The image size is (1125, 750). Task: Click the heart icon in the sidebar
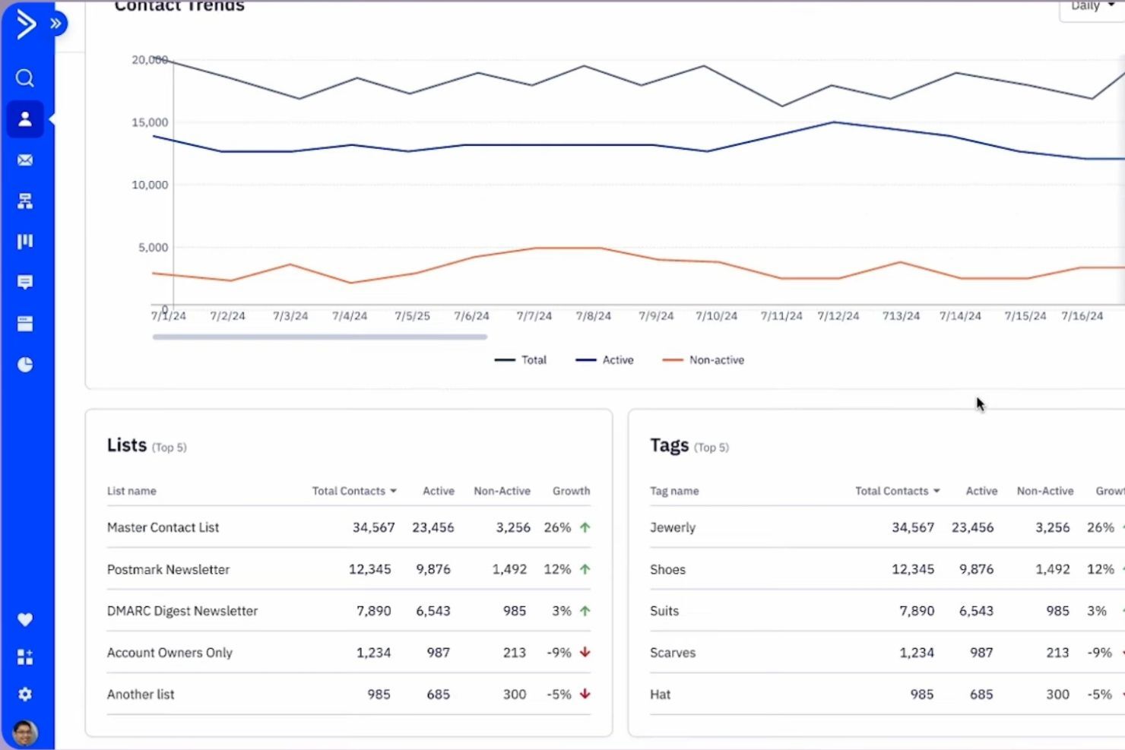click(25, 619)
